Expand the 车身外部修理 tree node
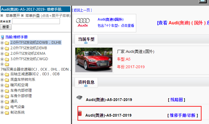 pyautogui.click(x=2, y=96)
